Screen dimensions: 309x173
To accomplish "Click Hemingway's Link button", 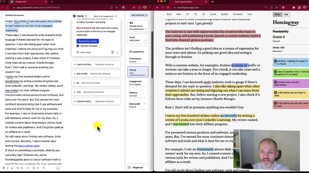I will [250, 14].
